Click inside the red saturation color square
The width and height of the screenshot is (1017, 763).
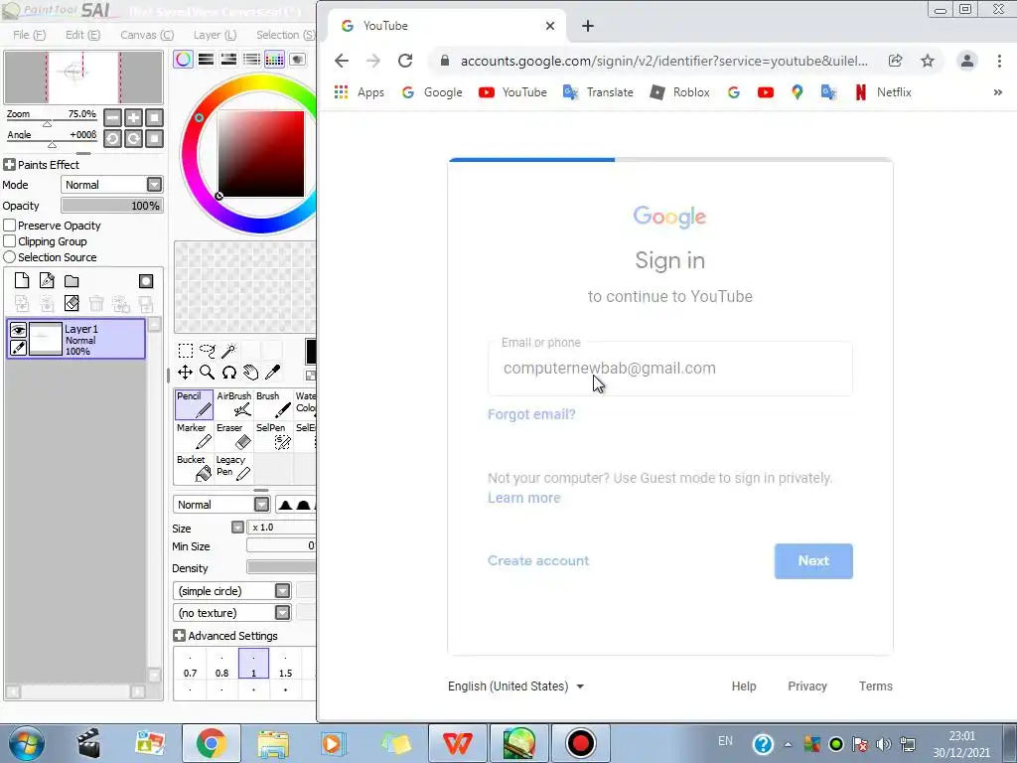tap(261, 154)
